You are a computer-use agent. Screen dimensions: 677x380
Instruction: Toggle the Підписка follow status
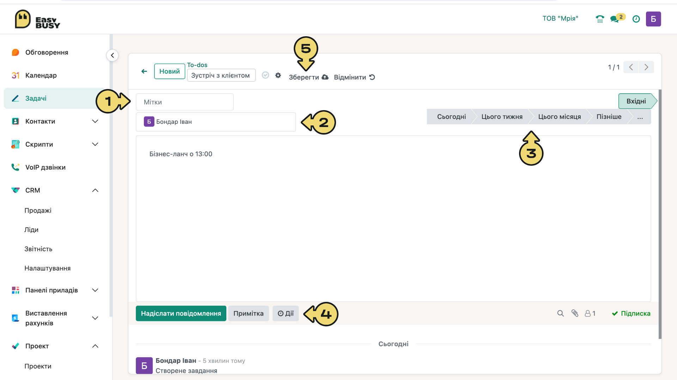pos(631,313)
